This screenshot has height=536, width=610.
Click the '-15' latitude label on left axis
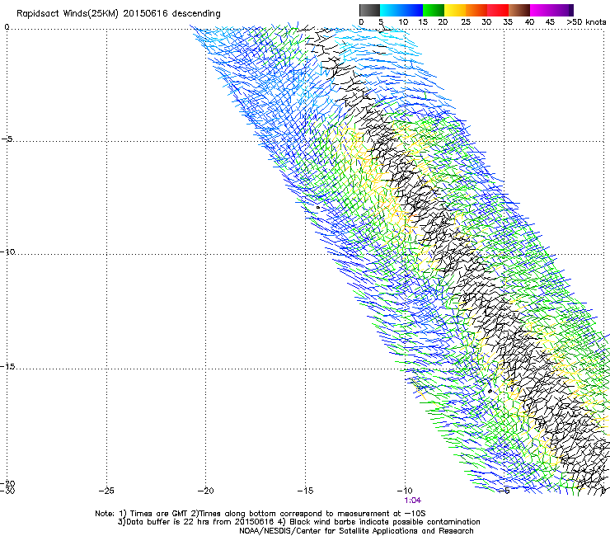tap(7, 366)
